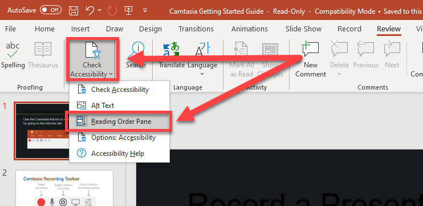Choose Check Accessibility in dropdown menu
Screen dimensions: 423x206
click(120, 90)
